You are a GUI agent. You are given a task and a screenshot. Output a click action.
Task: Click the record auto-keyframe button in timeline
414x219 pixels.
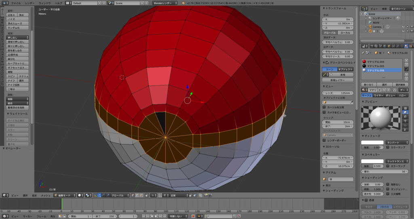[x=193, y=216]
